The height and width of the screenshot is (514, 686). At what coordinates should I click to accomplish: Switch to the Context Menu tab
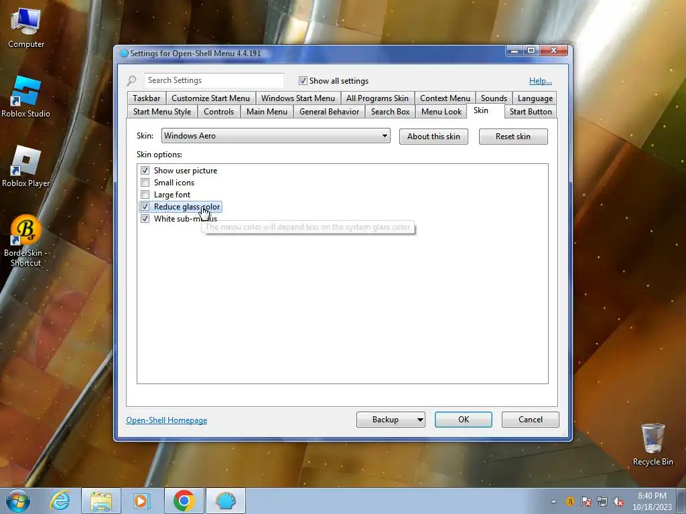tap(445, 98)
